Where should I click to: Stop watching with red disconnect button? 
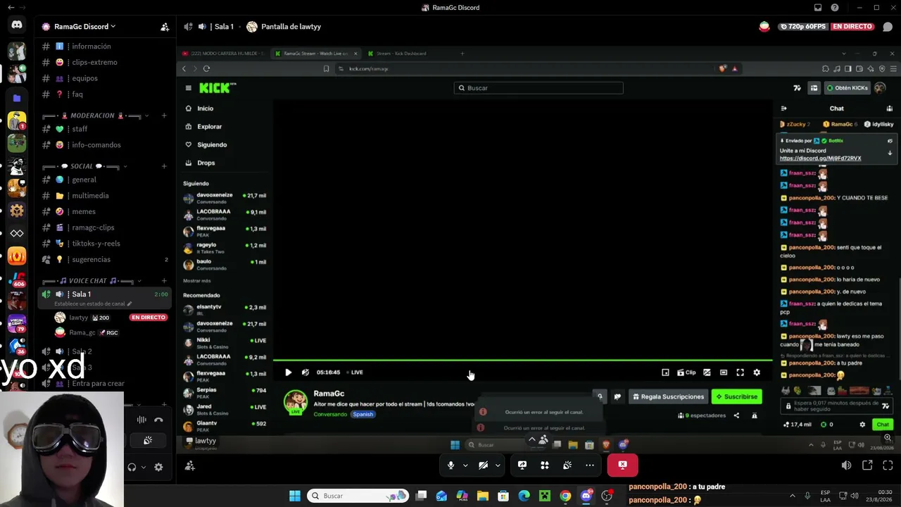(623, 465)
